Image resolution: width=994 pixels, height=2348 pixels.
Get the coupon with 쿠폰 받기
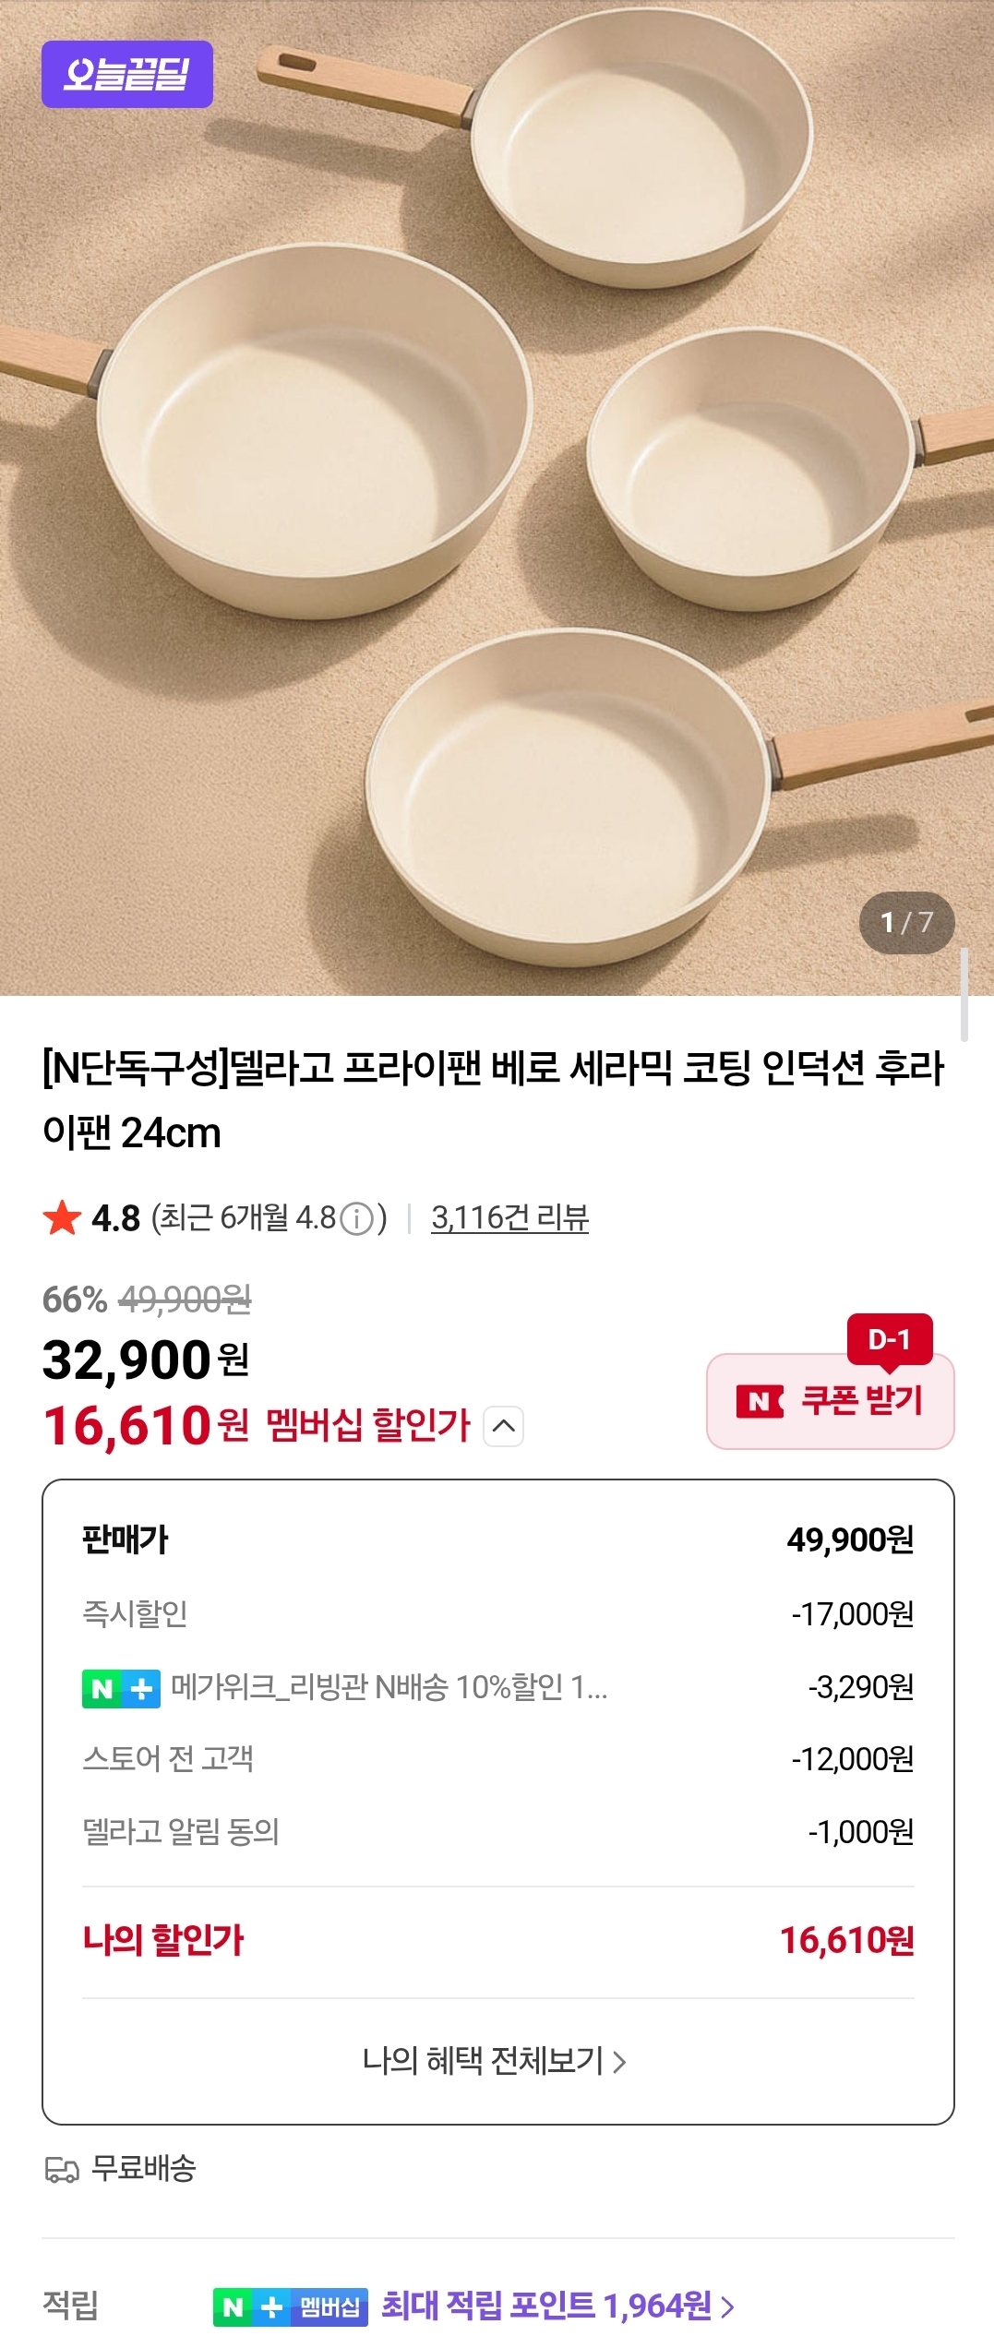[x=831, y=1401]
